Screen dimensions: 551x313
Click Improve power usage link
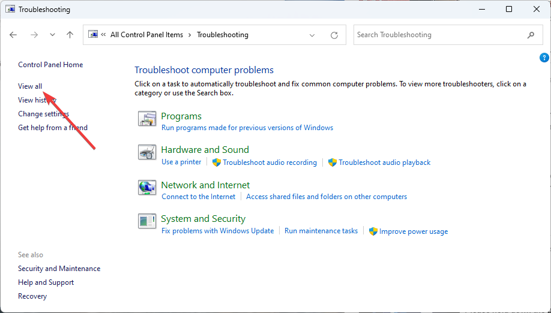pyautogui.click(x=413, y=231)
